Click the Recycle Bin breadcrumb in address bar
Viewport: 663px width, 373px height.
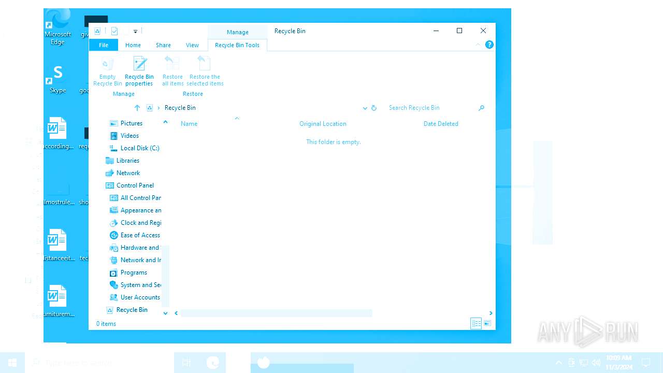pos(180,108)
